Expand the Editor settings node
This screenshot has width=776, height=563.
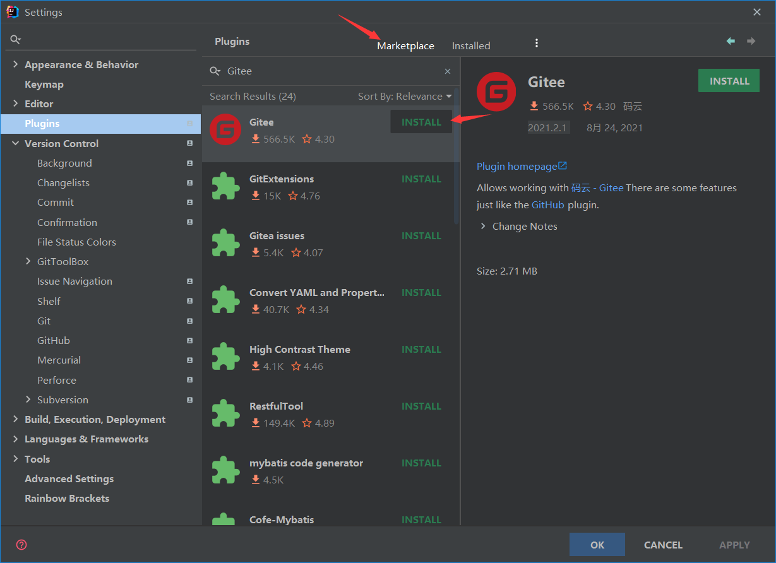point(15,104)
